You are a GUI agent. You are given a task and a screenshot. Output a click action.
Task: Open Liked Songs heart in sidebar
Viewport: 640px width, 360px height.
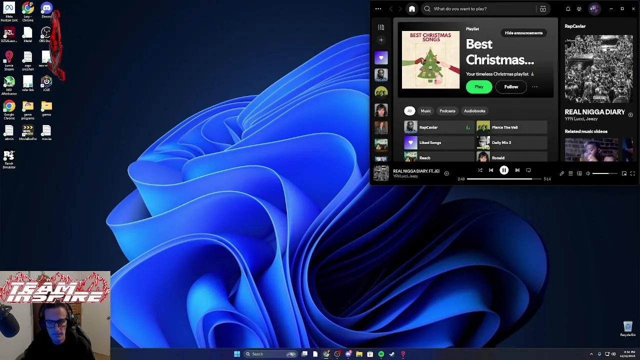tap(381, 57)
